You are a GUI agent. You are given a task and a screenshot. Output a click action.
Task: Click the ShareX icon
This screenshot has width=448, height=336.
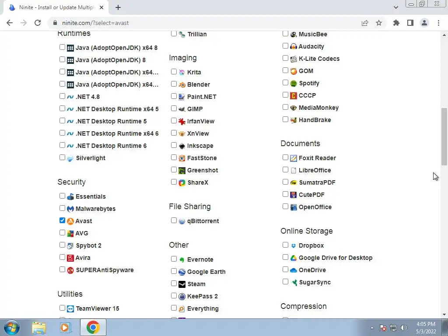182,182
